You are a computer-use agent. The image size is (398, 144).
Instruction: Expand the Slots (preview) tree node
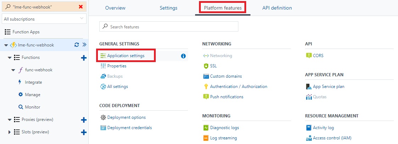coord(10,132)
